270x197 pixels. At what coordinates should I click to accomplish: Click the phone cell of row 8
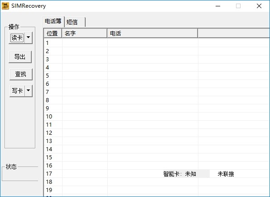(x=153, y=100)
